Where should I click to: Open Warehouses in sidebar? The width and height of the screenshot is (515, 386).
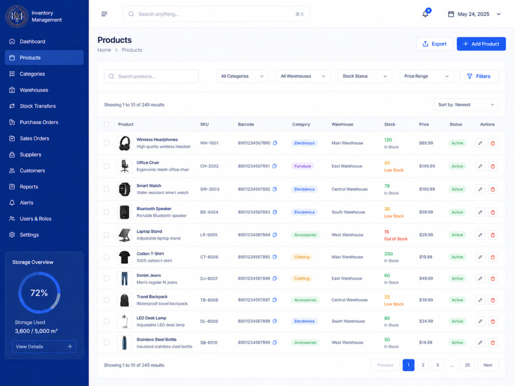44,90
